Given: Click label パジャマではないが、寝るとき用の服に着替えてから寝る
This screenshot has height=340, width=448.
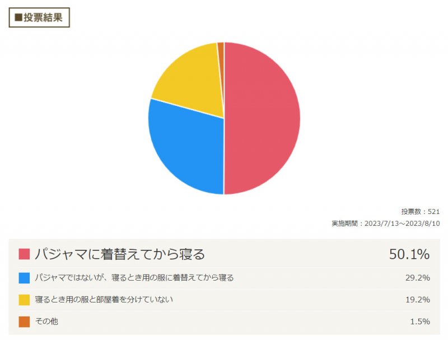Looking at the screenshot, I should point(134,278).
